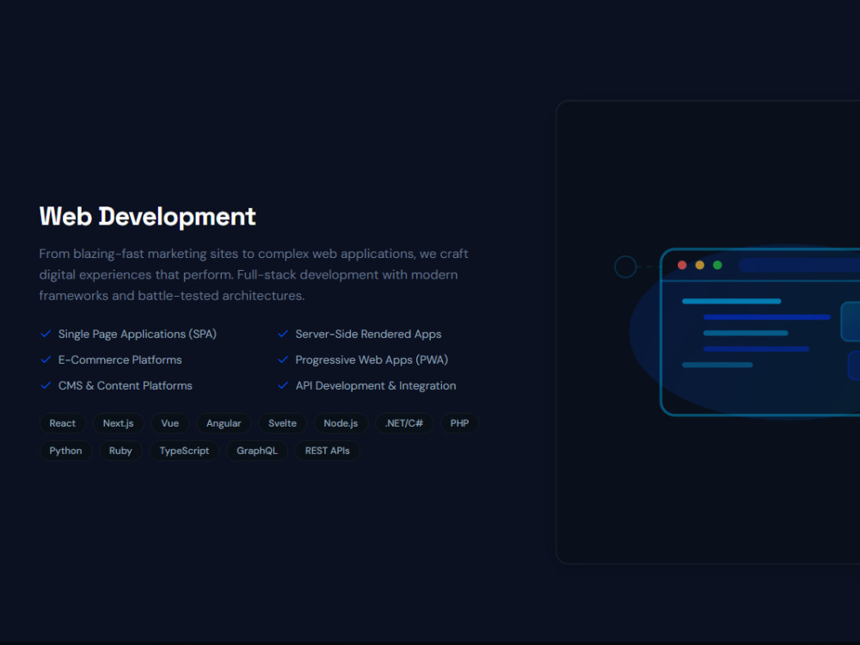860x645 pixels.
Task: Click the .NET/C# tag
Action: [403, 423]
